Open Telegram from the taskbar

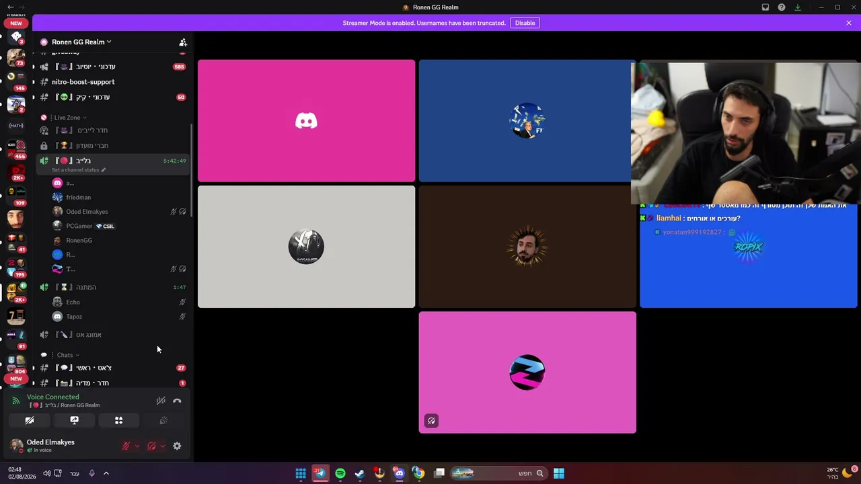coord(320,473)
